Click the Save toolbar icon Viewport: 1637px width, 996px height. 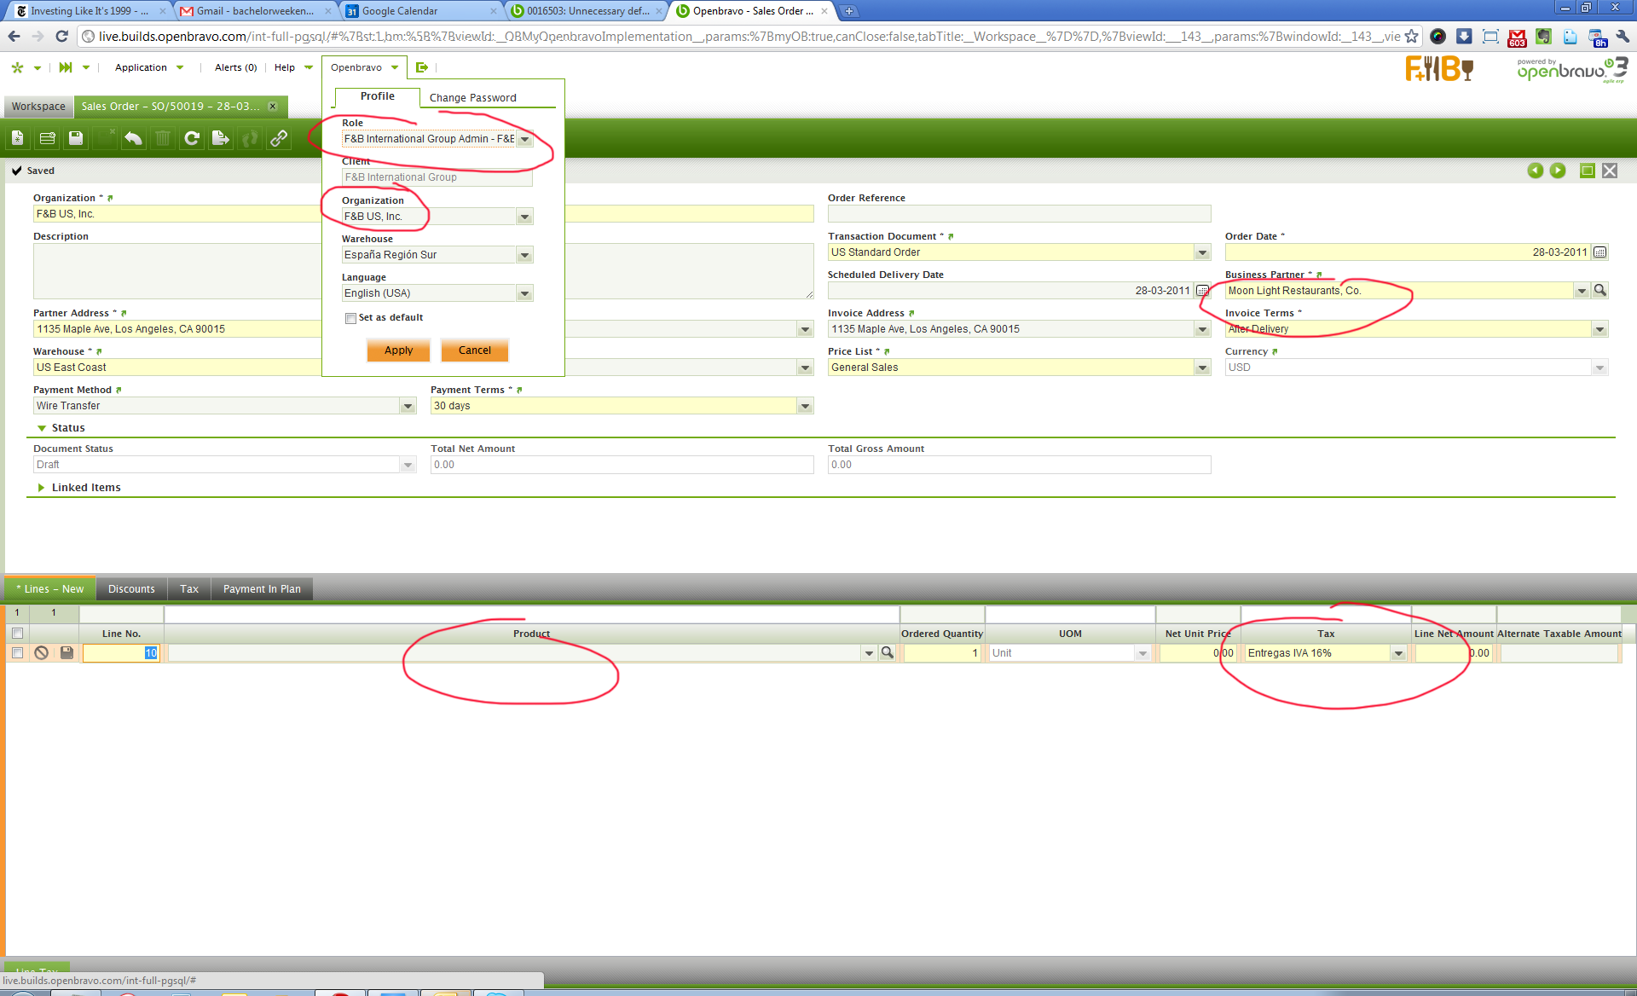point(76,138)
